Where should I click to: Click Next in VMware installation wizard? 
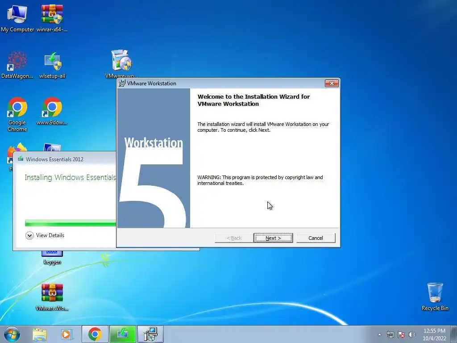(273, 238)
